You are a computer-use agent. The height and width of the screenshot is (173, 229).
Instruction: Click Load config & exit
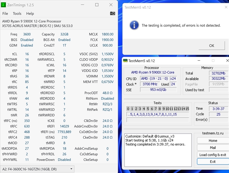tap(213, 155)
